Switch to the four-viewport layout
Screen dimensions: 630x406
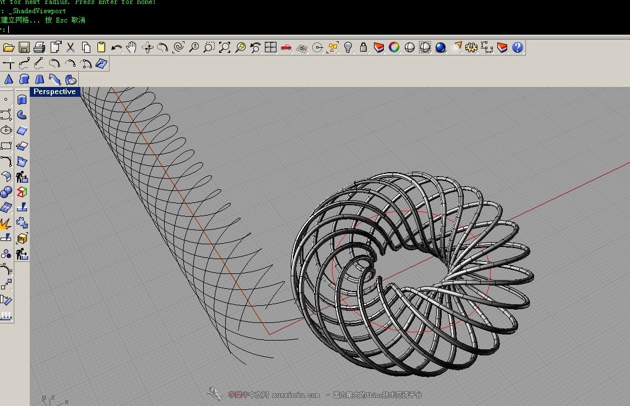(x=271, y=47)
